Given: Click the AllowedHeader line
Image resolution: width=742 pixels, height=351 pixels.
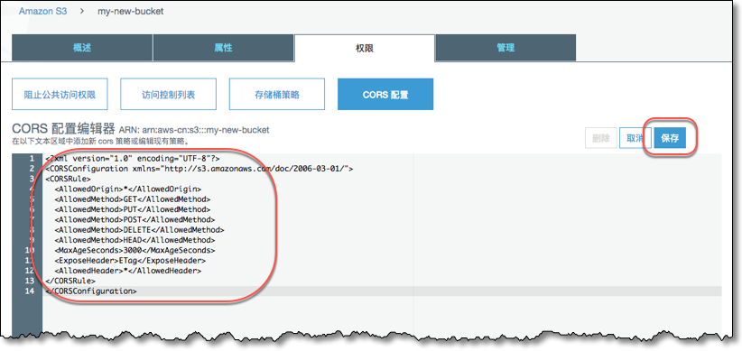Looking at the screenshot, I should point(128,271).
